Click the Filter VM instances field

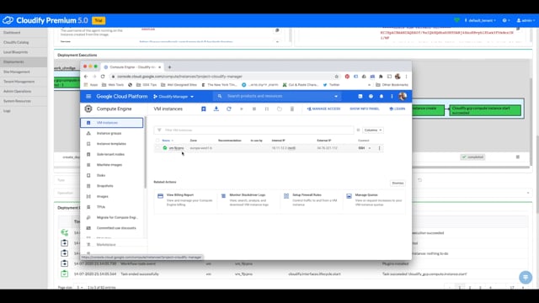[x=253, y=130]
